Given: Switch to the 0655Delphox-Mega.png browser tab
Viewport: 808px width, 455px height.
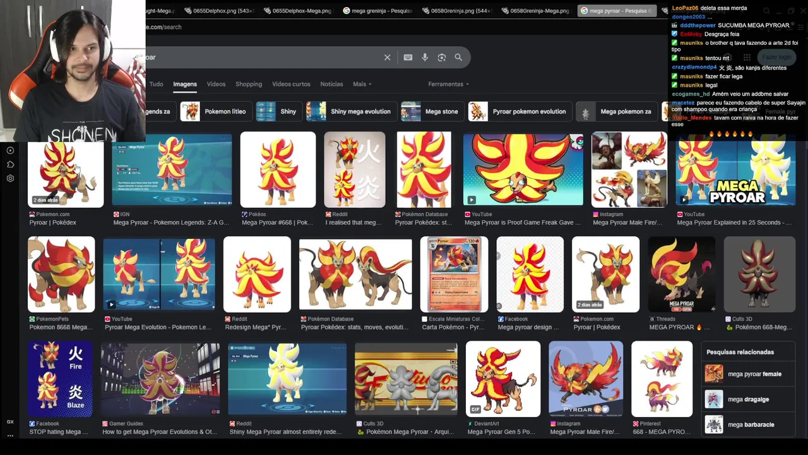Looking at the screenshot, I should tap(297, 11).
